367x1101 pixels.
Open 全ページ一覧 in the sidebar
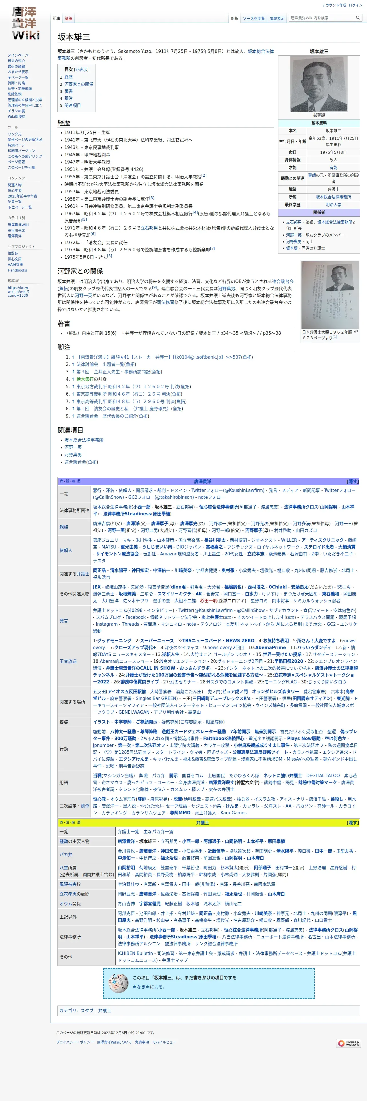[18, 77]
